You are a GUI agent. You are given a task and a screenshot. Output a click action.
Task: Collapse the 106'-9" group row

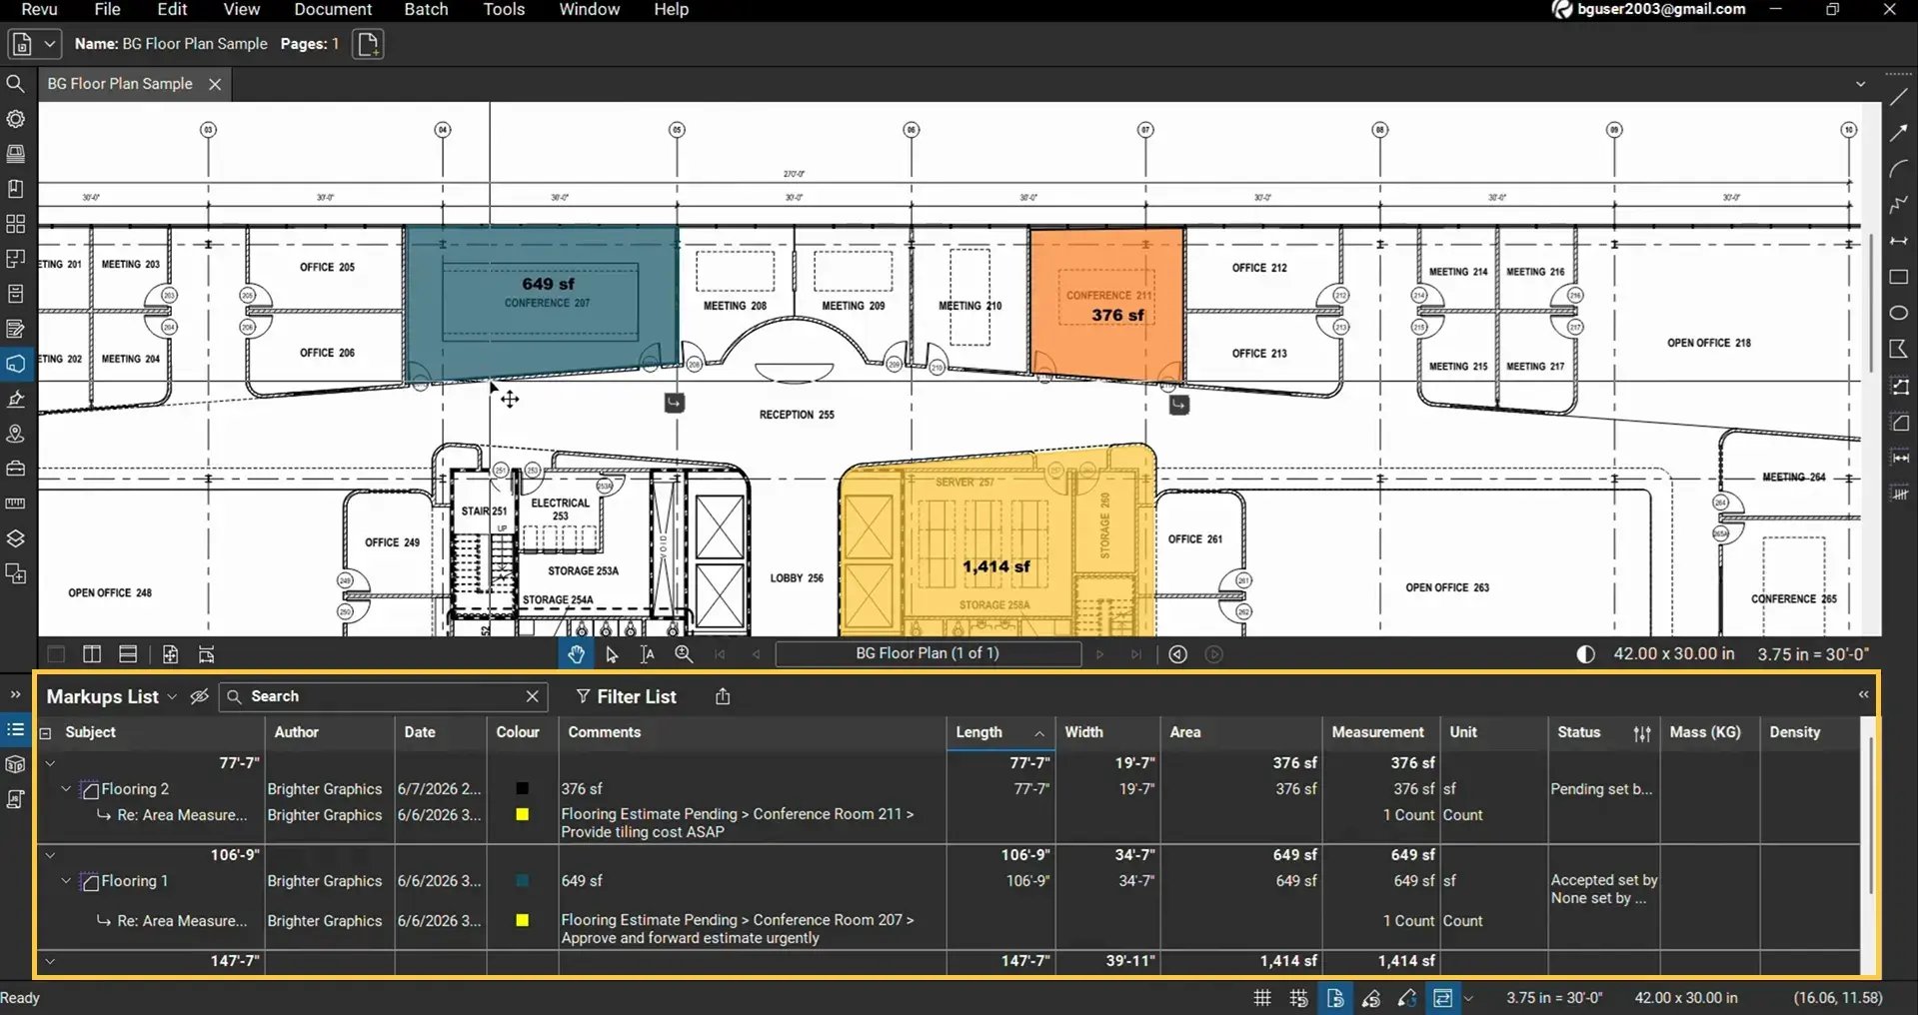coord(50,855)
